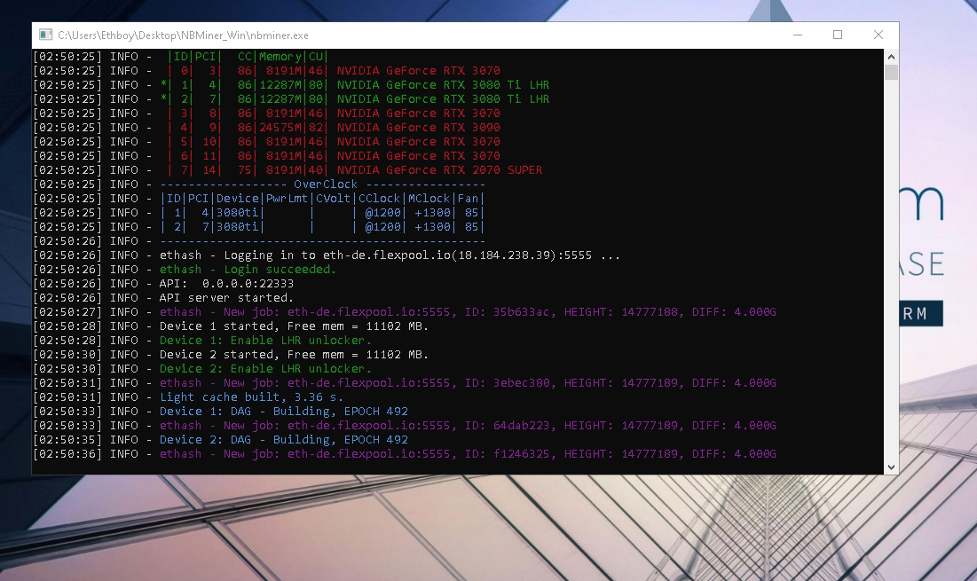Click the device table header 'Memory'

pyautogui.click(x=280, y=57)
